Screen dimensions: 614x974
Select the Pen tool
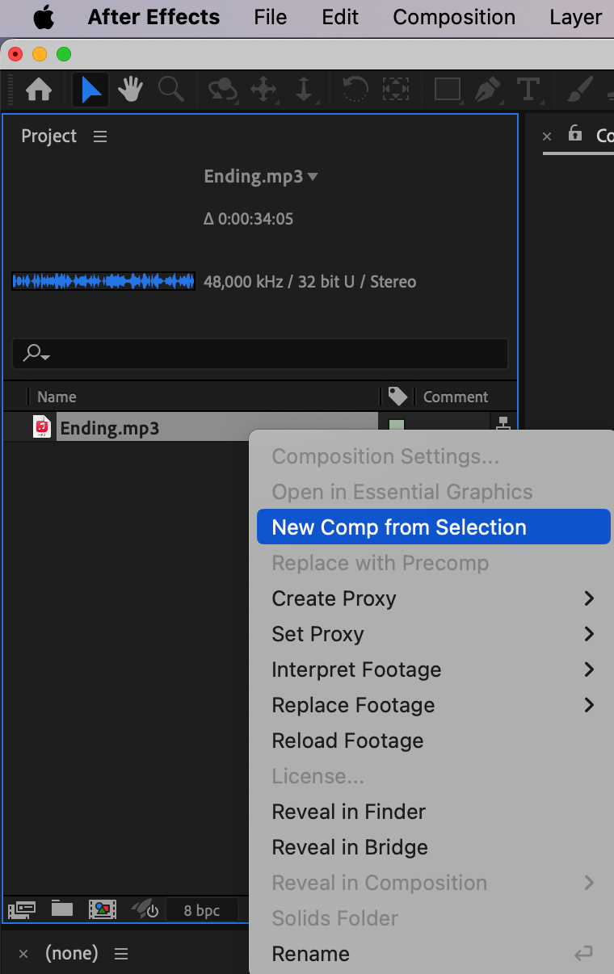pos(486,90)
